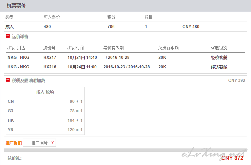Click the 成人 税项 table header
Image resolution: width=251 pixels, height=165 pixels.
(x=45, y=92)
